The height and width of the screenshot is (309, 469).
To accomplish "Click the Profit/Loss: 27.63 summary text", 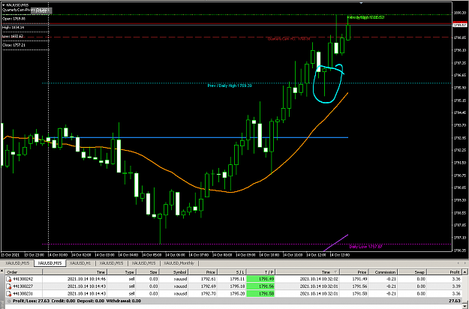I will click(32, 301).
